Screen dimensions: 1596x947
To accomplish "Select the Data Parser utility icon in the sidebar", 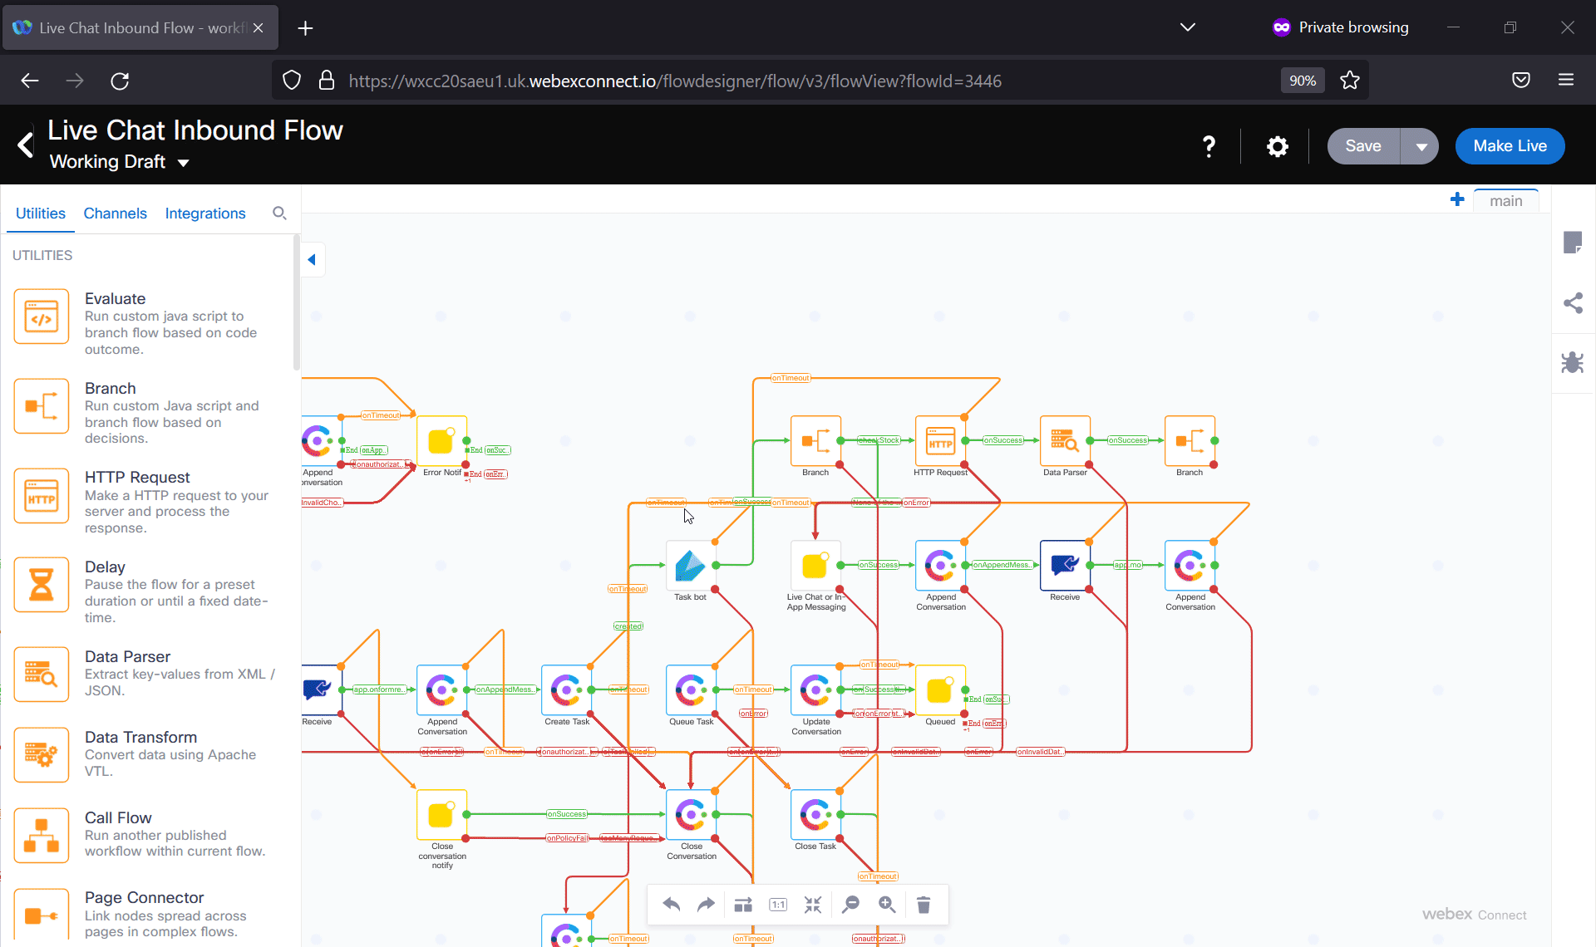I will (x=41, y=675).
